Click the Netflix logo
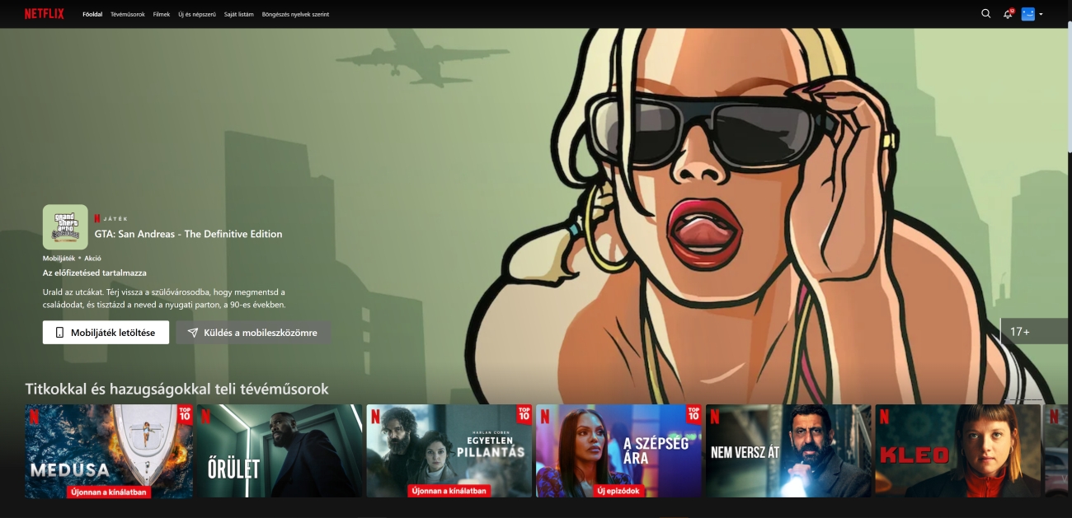The height and width of the screenshot is (518, 1072). pyautogui.click(x=45, y=14)
